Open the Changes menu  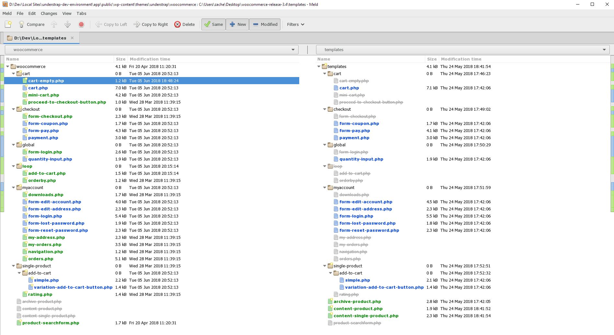[49, 13]
